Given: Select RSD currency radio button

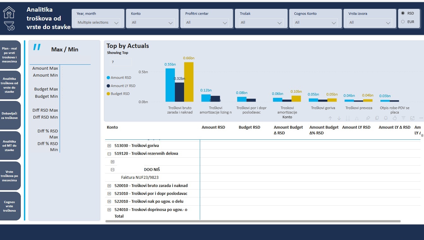Looking at the screenshot, I should [403, 13].
